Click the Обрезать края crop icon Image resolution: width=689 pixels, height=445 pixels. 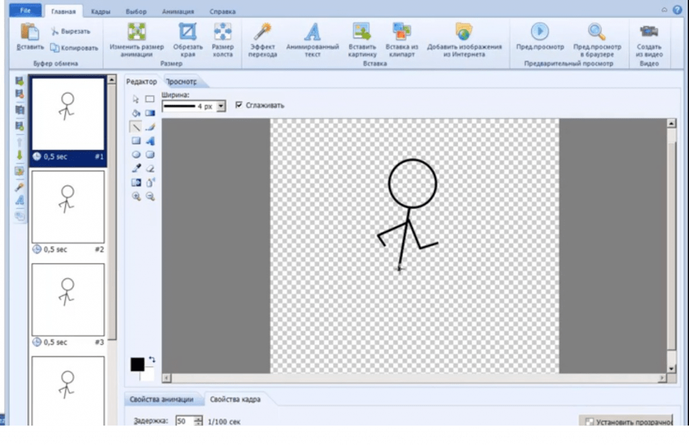coord(188,40)
